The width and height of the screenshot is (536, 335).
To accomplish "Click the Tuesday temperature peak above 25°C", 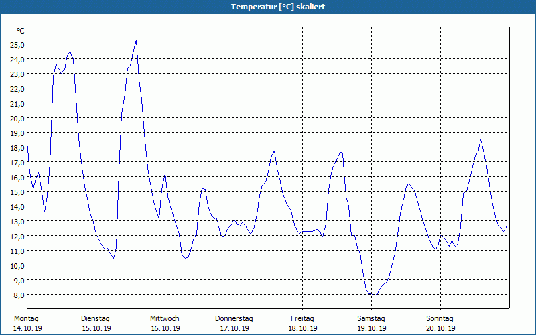I will [136, 40].
